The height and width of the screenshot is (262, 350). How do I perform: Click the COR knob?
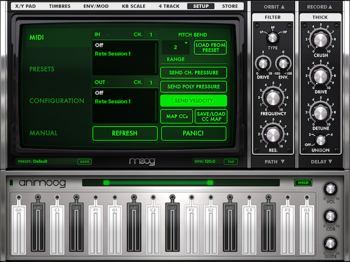click(330, 216)
